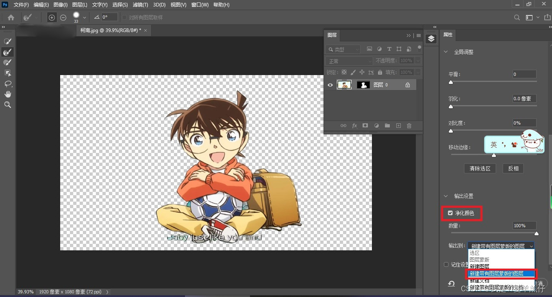Collapse Layers panel with double-arrow icon
The height and width of the screenshot is (297, 552).
(409, 35)
